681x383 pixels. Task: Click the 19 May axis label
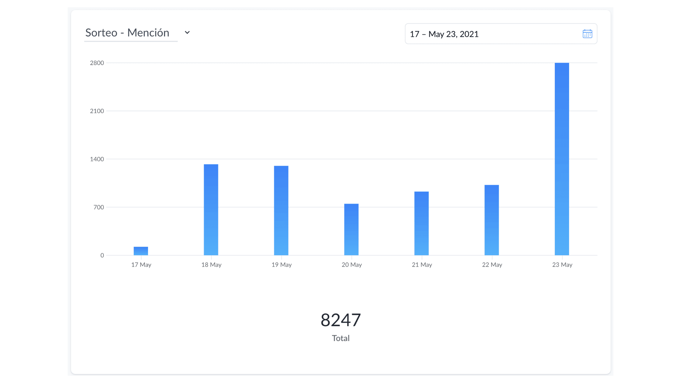[x=282, y=265]
